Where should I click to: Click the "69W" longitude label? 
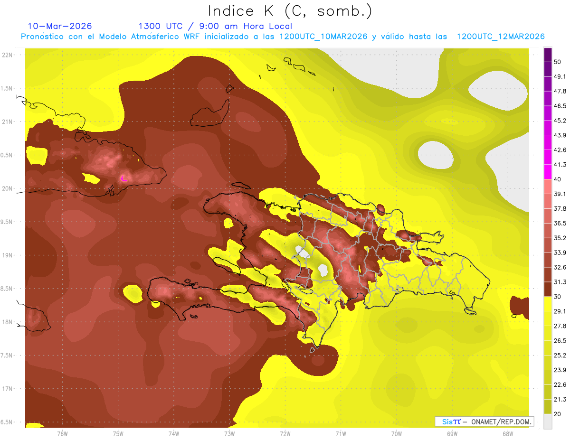click(x=452, y=434)
